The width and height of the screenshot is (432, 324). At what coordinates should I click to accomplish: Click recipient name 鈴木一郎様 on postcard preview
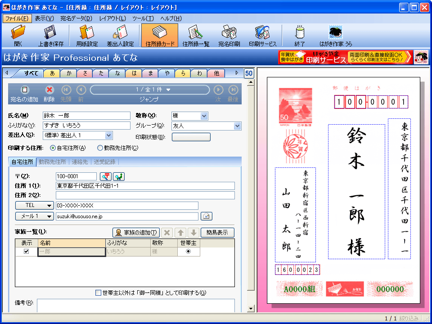(356, 192)
